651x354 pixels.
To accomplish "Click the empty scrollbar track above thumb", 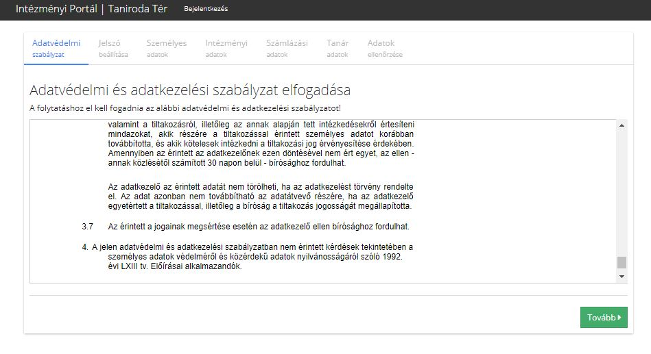I will (x=622, y=192).
